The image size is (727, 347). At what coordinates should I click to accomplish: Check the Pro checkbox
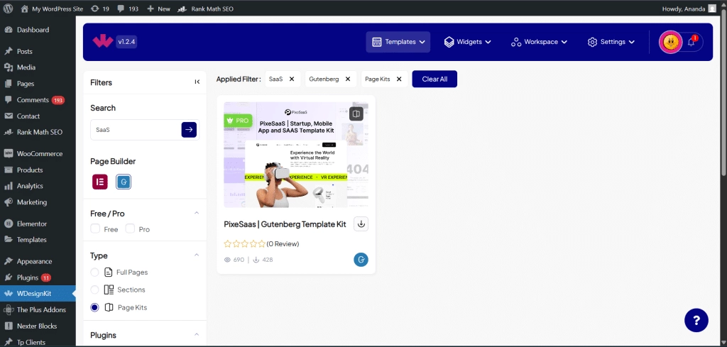(131, 229)
